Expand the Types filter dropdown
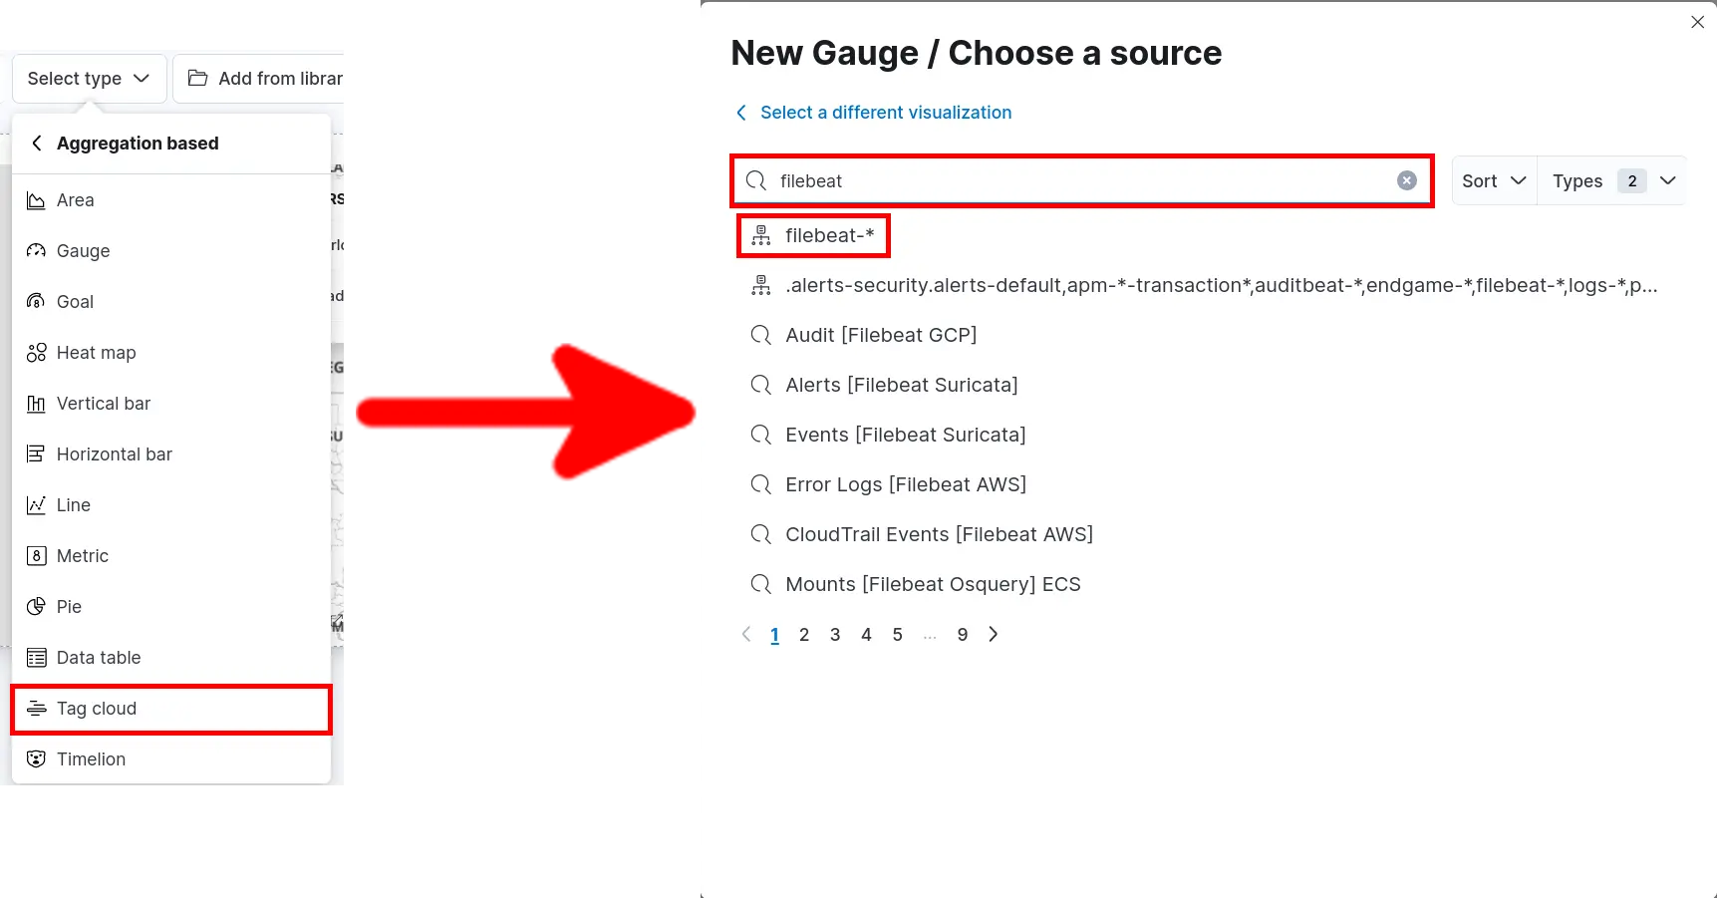This screenshot has width=1717, height=898. [1610, 180]
